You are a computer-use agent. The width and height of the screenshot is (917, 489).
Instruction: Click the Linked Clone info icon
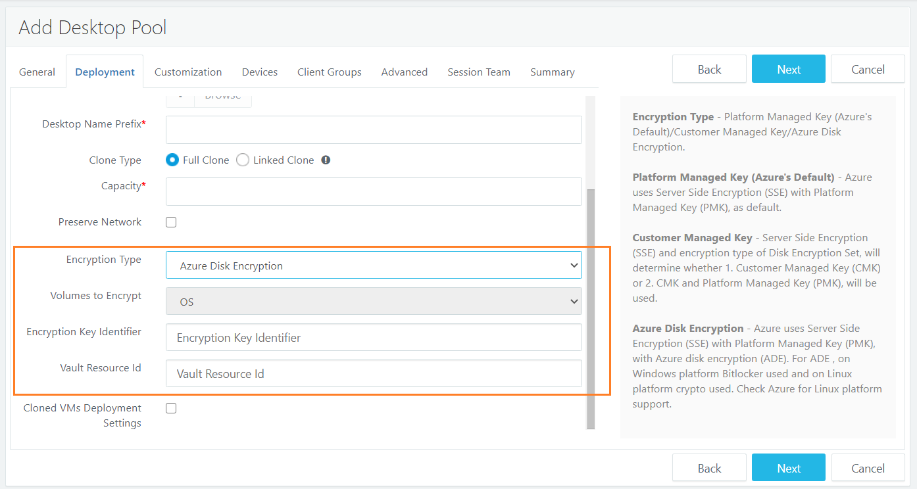coord(326,160)
